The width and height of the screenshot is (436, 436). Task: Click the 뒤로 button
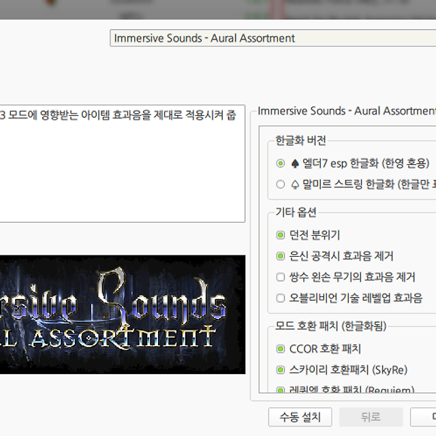pyautogui.click(x=371, y=417)
